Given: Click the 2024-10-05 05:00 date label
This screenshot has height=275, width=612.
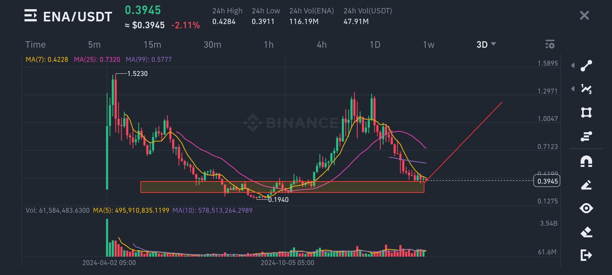Looking at the screenshot, I should click(x=288, y=263).
